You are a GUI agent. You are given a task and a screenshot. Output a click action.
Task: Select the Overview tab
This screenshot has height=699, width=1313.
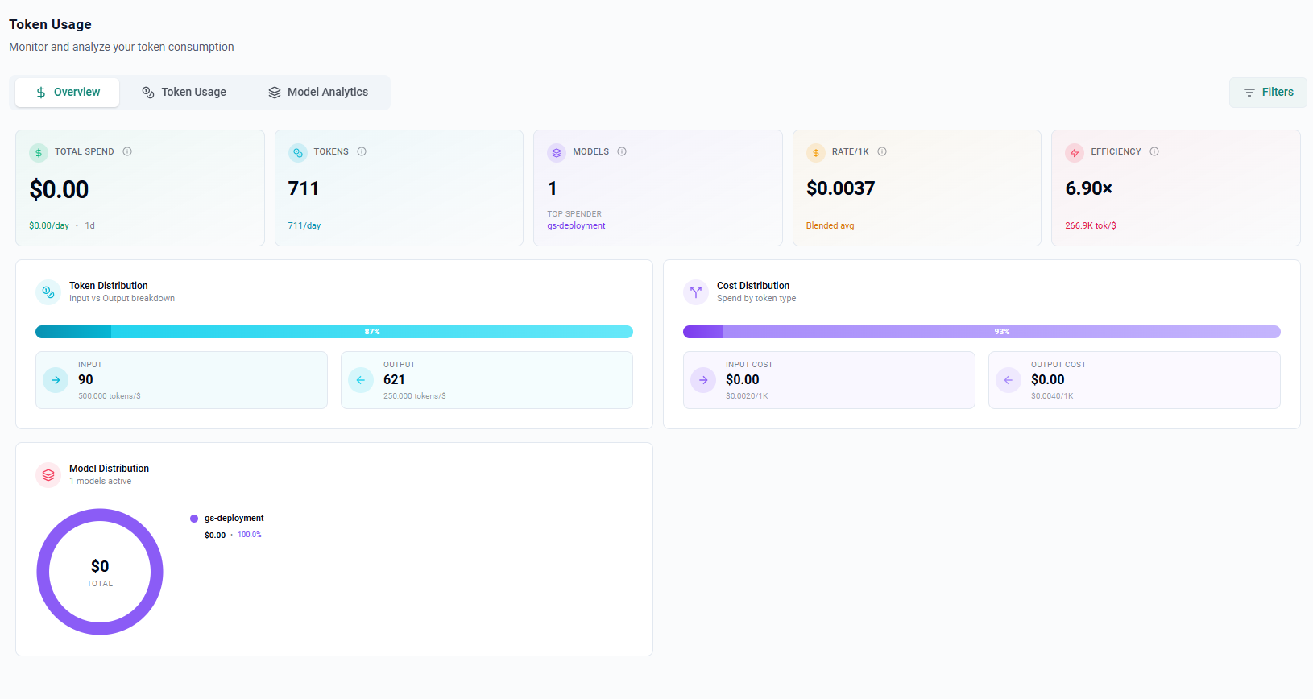click(x=68, y=93)
